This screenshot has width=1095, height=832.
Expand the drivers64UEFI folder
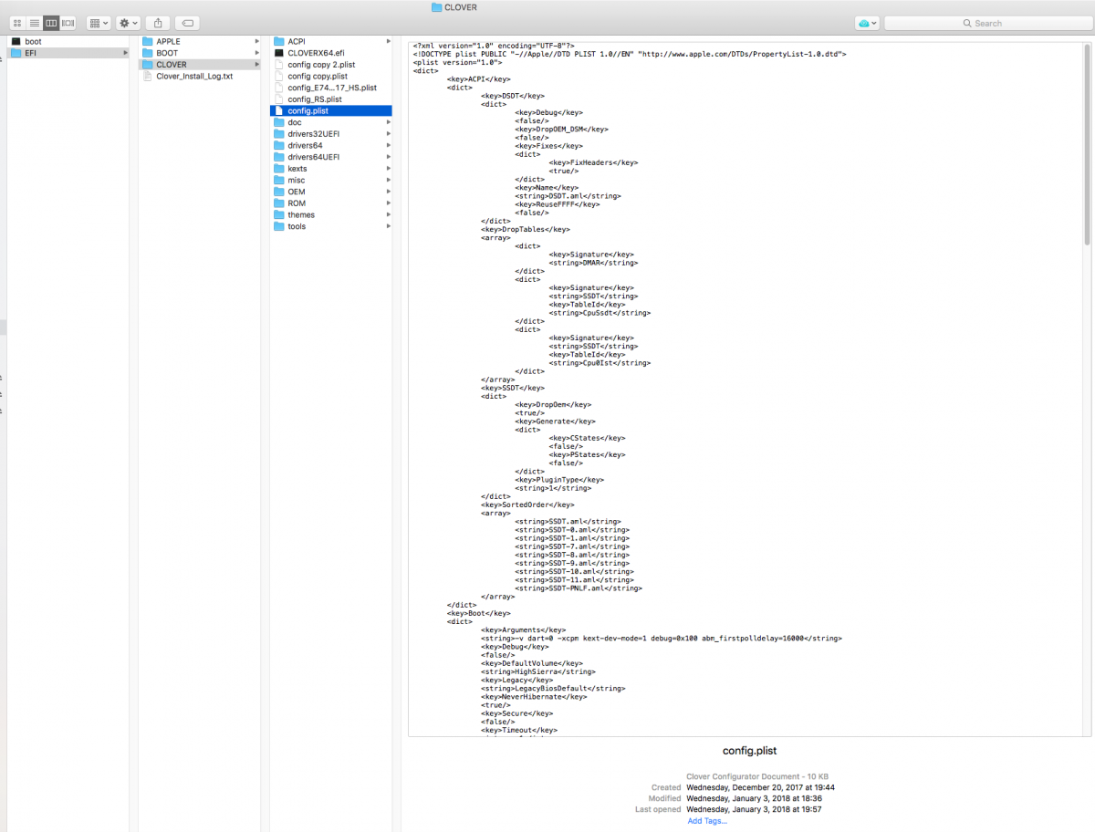[315, 157]
